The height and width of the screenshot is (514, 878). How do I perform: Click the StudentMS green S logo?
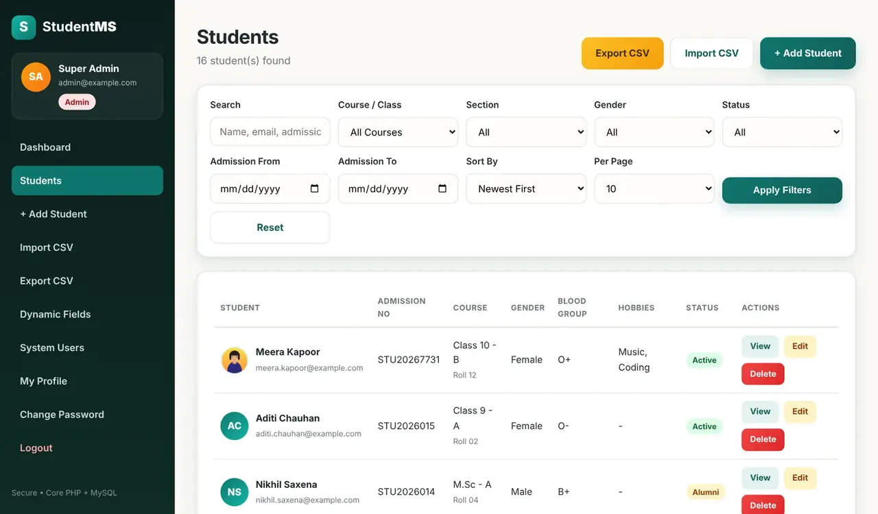[23, 27]
